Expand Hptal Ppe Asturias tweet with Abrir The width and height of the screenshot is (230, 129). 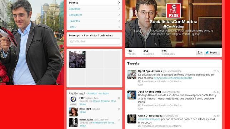click(x=140, y=85)
